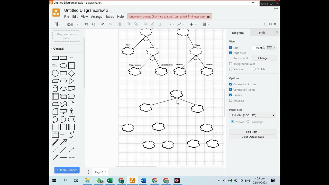Screen dimensions: 329x185
Task: Open the File menu
Action: coord(67,16)
